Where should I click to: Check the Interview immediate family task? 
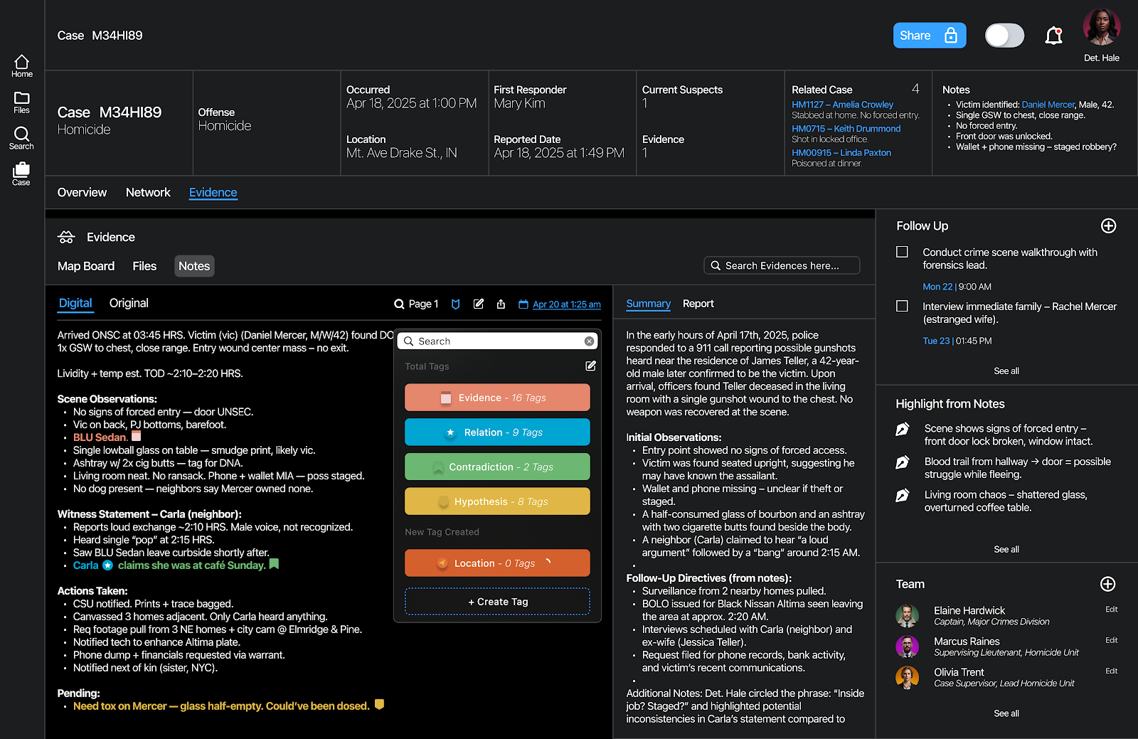[902, 306]
